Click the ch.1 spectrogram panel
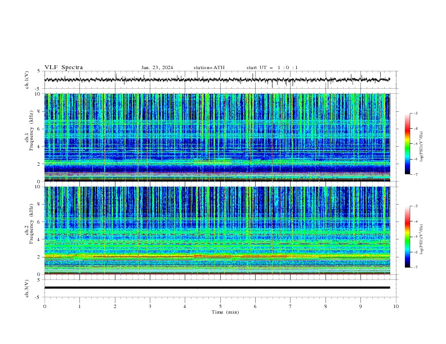The image size is (446, 344). click(x=217, y=137)
